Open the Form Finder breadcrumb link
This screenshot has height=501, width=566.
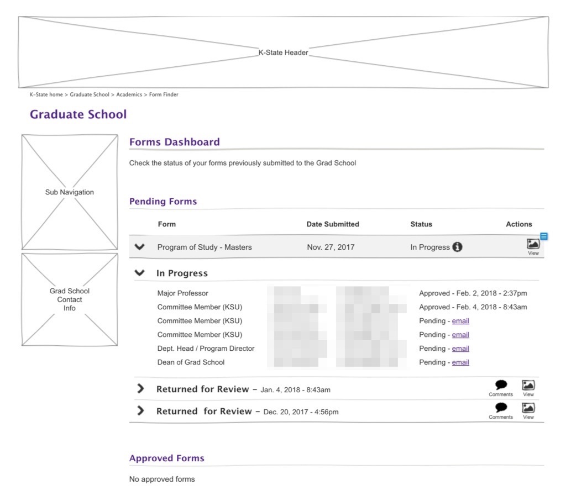163,94
